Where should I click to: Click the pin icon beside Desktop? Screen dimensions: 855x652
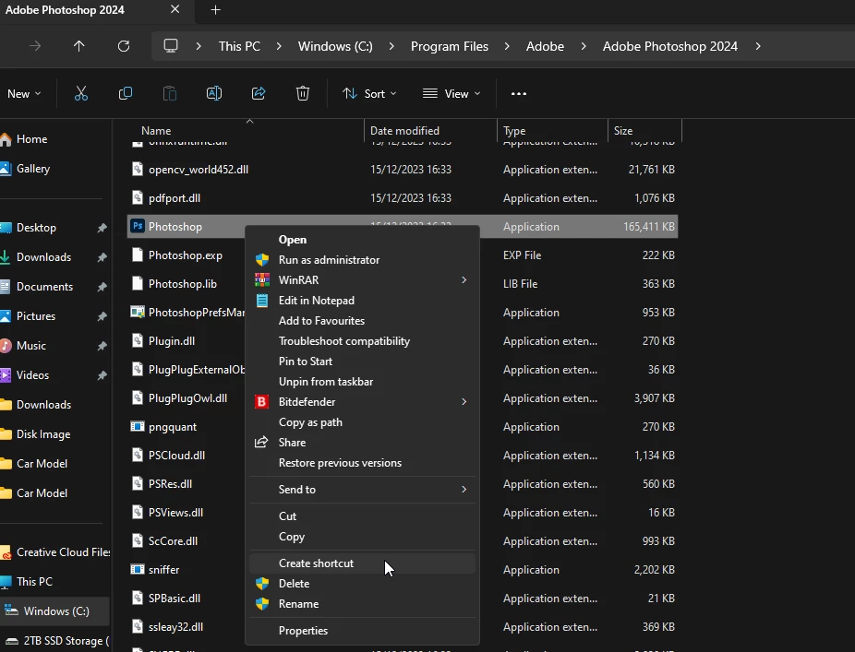102,228
